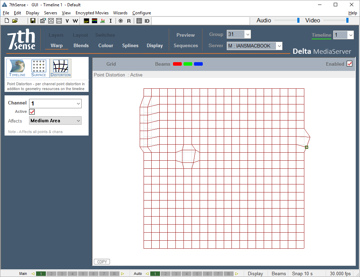
Task: Open the Edit menu
Action: click(18, 13)
